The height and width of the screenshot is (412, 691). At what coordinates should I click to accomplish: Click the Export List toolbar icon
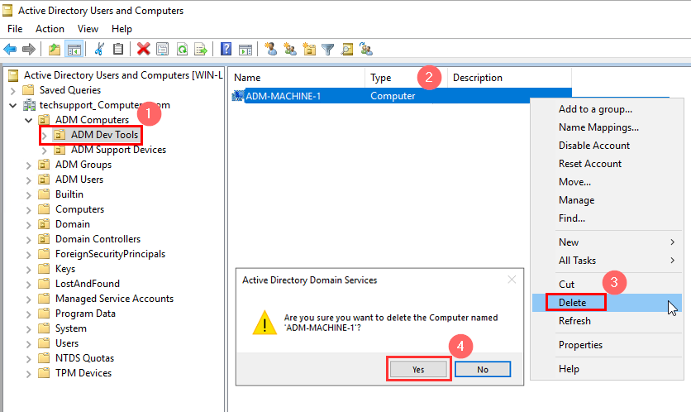pyautogui.click(x=200, y=49)
